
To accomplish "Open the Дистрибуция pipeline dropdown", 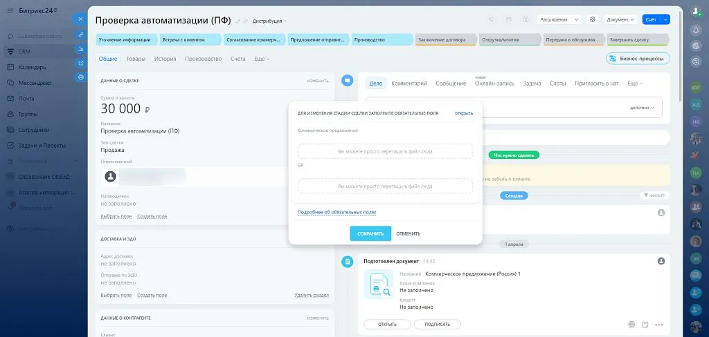I will pos(269,21).
